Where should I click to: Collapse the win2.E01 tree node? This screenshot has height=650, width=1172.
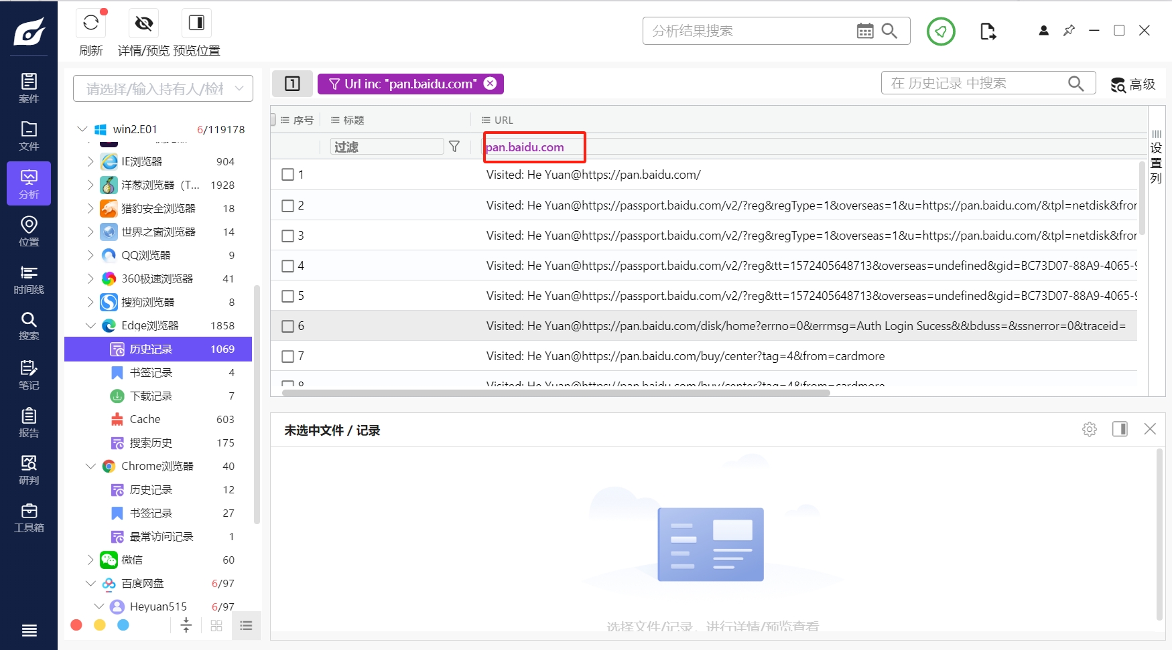pos(82,129)
